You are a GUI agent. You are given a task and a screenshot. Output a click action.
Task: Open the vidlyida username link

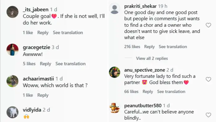tap(32, 110)
